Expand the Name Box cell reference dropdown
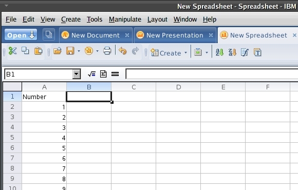This screenshot has width=298, height=190. (77, 74)
